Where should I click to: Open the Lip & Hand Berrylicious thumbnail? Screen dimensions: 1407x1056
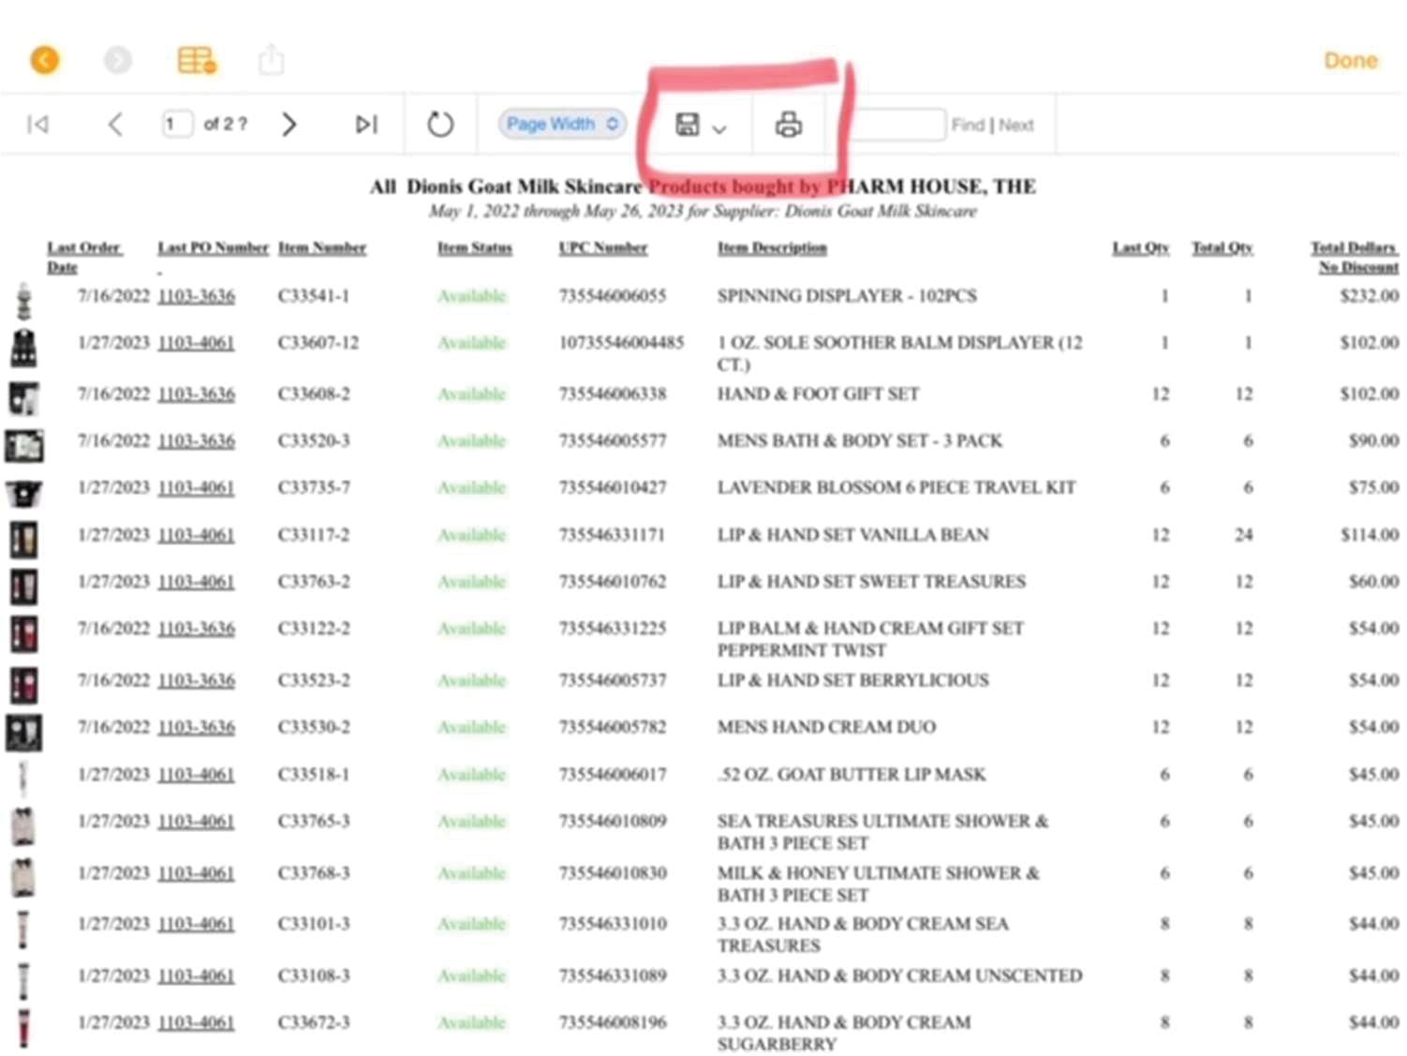[23, 685]
